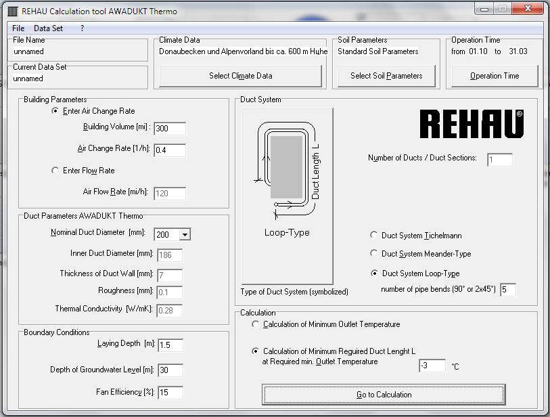This screenshot has height=417, width=550.
Task: Open the ? help menu
Action: click(x=82, y=28)
